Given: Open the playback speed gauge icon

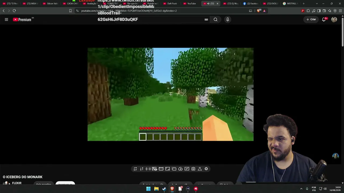Looking at the screenshot, I should coord(180,169).
